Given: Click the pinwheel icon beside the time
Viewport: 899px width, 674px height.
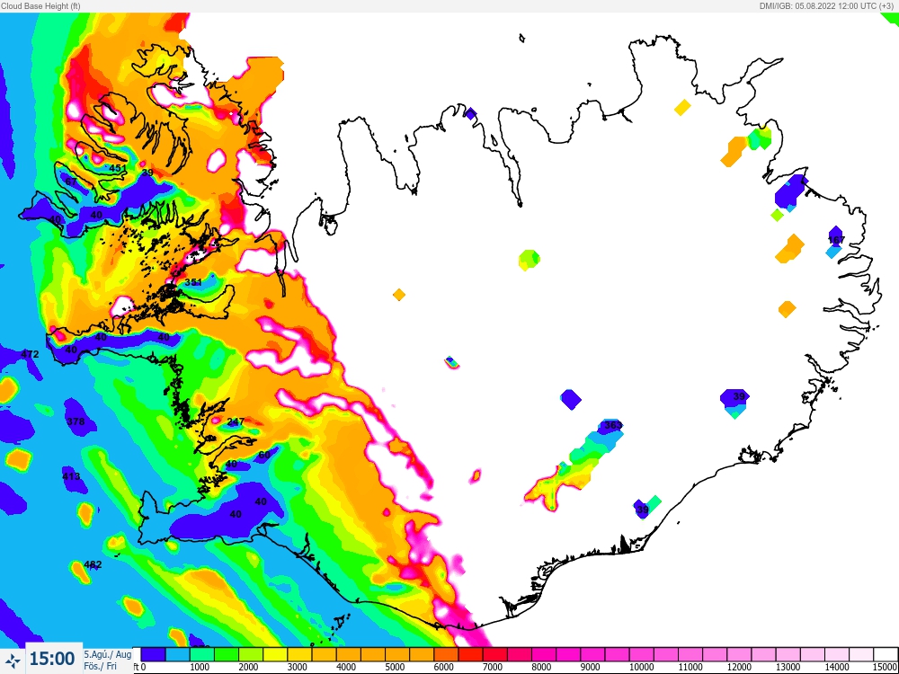Looking at the screenshot, I should coord(13,659).
